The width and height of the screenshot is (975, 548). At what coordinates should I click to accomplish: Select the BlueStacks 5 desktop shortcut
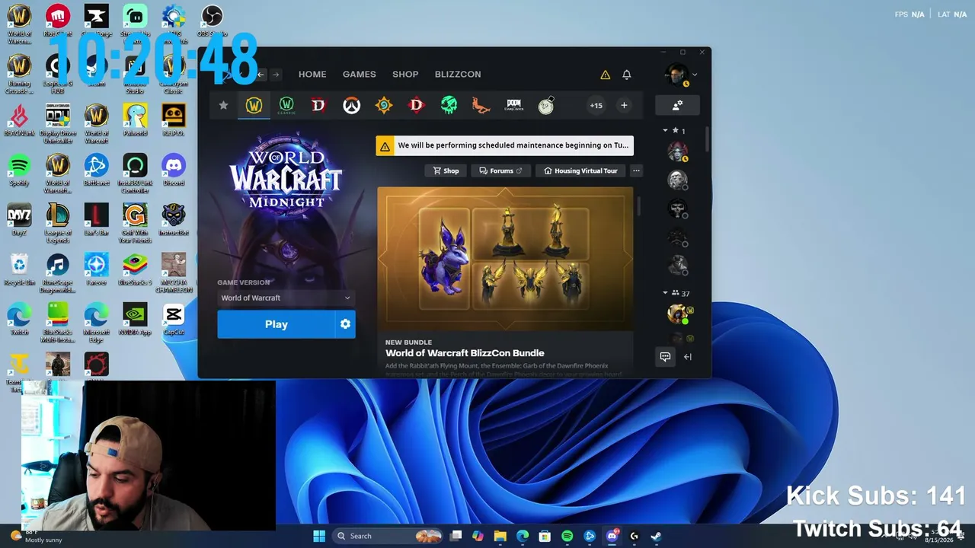point(135,270)
